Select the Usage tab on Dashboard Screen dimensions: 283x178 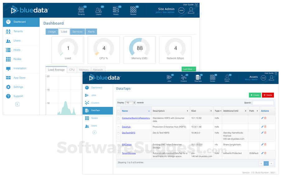[x=52, y=32]
